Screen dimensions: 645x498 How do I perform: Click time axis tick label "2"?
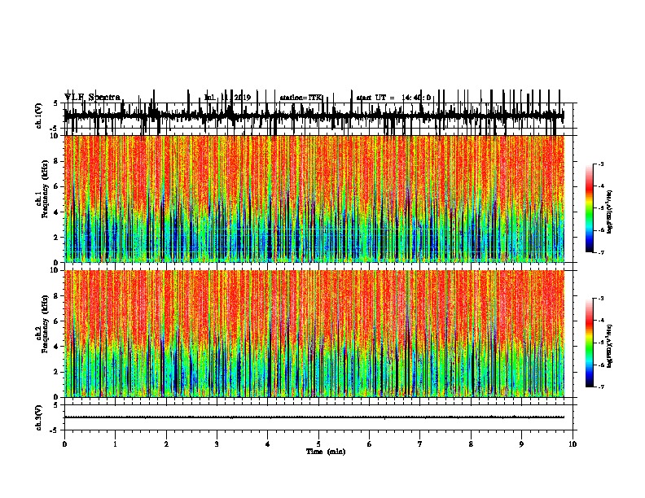(166, 444)
